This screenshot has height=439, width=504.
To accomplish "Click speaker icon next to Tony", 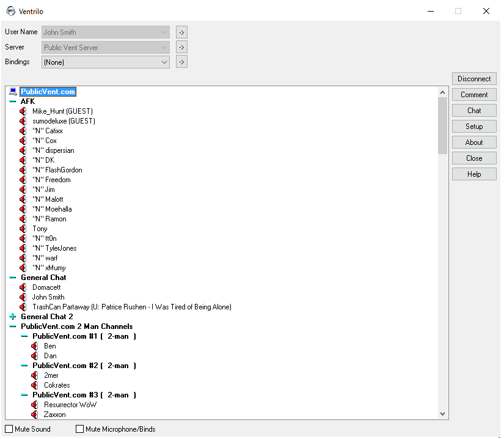I will (x=23, y=229).
